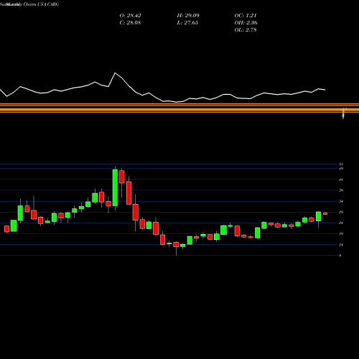Click the highest peak of the white line
This screenshot has height=359, width=359.
pos(116,73)
